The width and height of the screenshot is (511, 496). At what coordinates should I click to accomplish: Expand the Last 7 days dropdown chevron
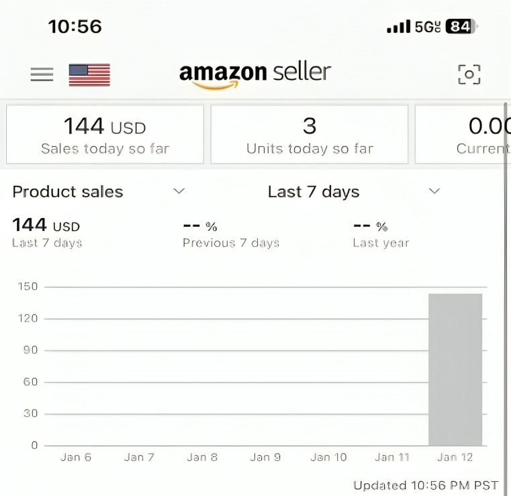click(x=434, y=191)
